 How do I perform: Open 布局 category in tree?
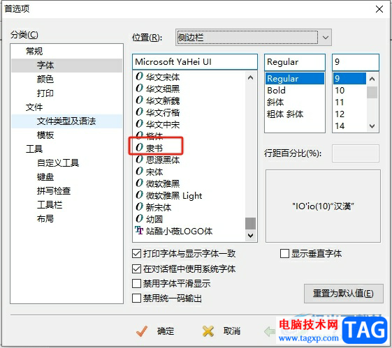click(x=45, y=219)
